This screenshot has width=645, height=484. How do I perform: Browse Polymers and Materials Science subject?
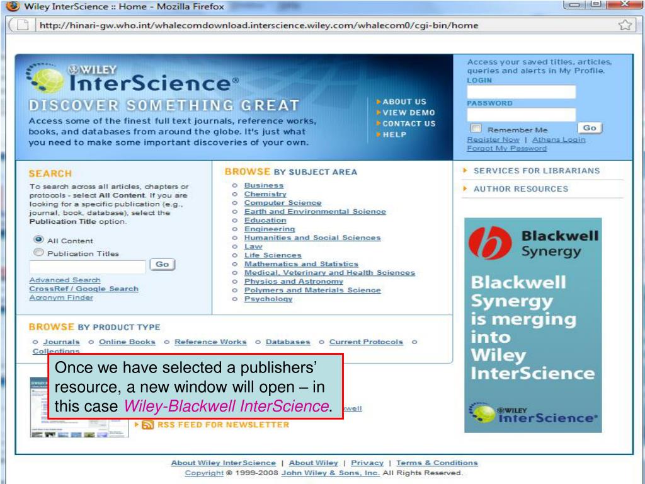[312, 290]
